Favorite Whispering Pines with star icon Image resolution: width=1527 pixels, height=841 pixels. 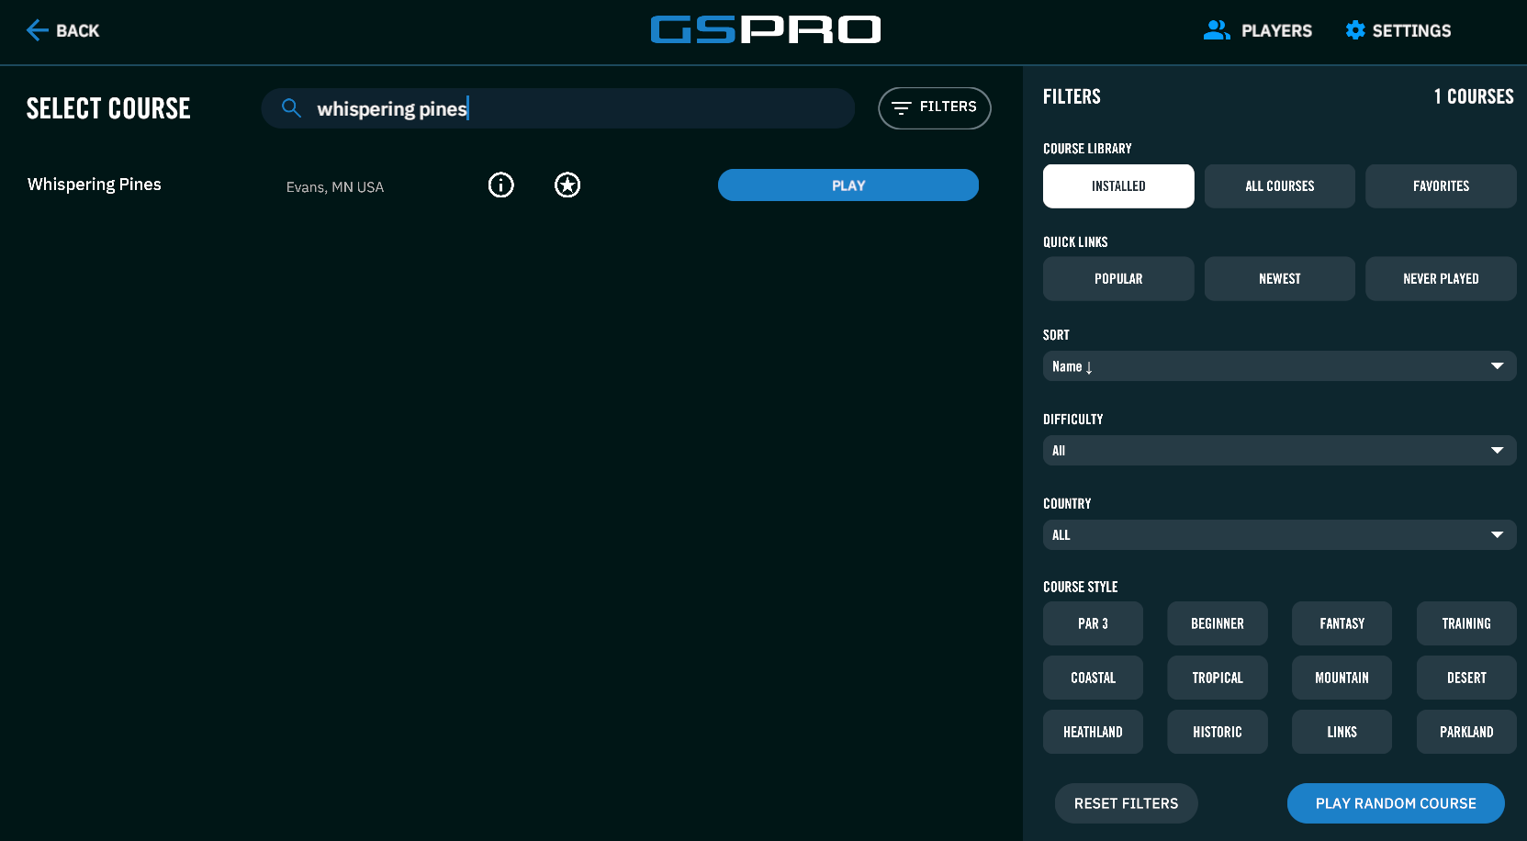(567, 185)
